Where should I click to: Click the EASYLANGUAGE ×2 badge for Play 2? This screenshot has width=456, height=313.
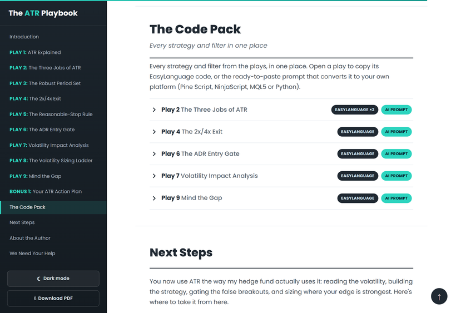point(354,110)
